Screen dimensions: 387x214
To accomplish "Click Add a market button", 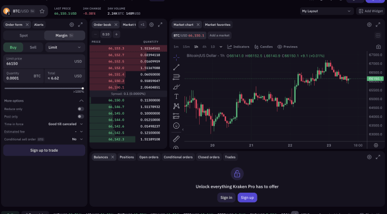I will click(219, 35).
